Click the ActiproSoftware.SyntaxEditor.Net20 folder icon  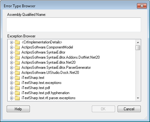tap(17, 62)
